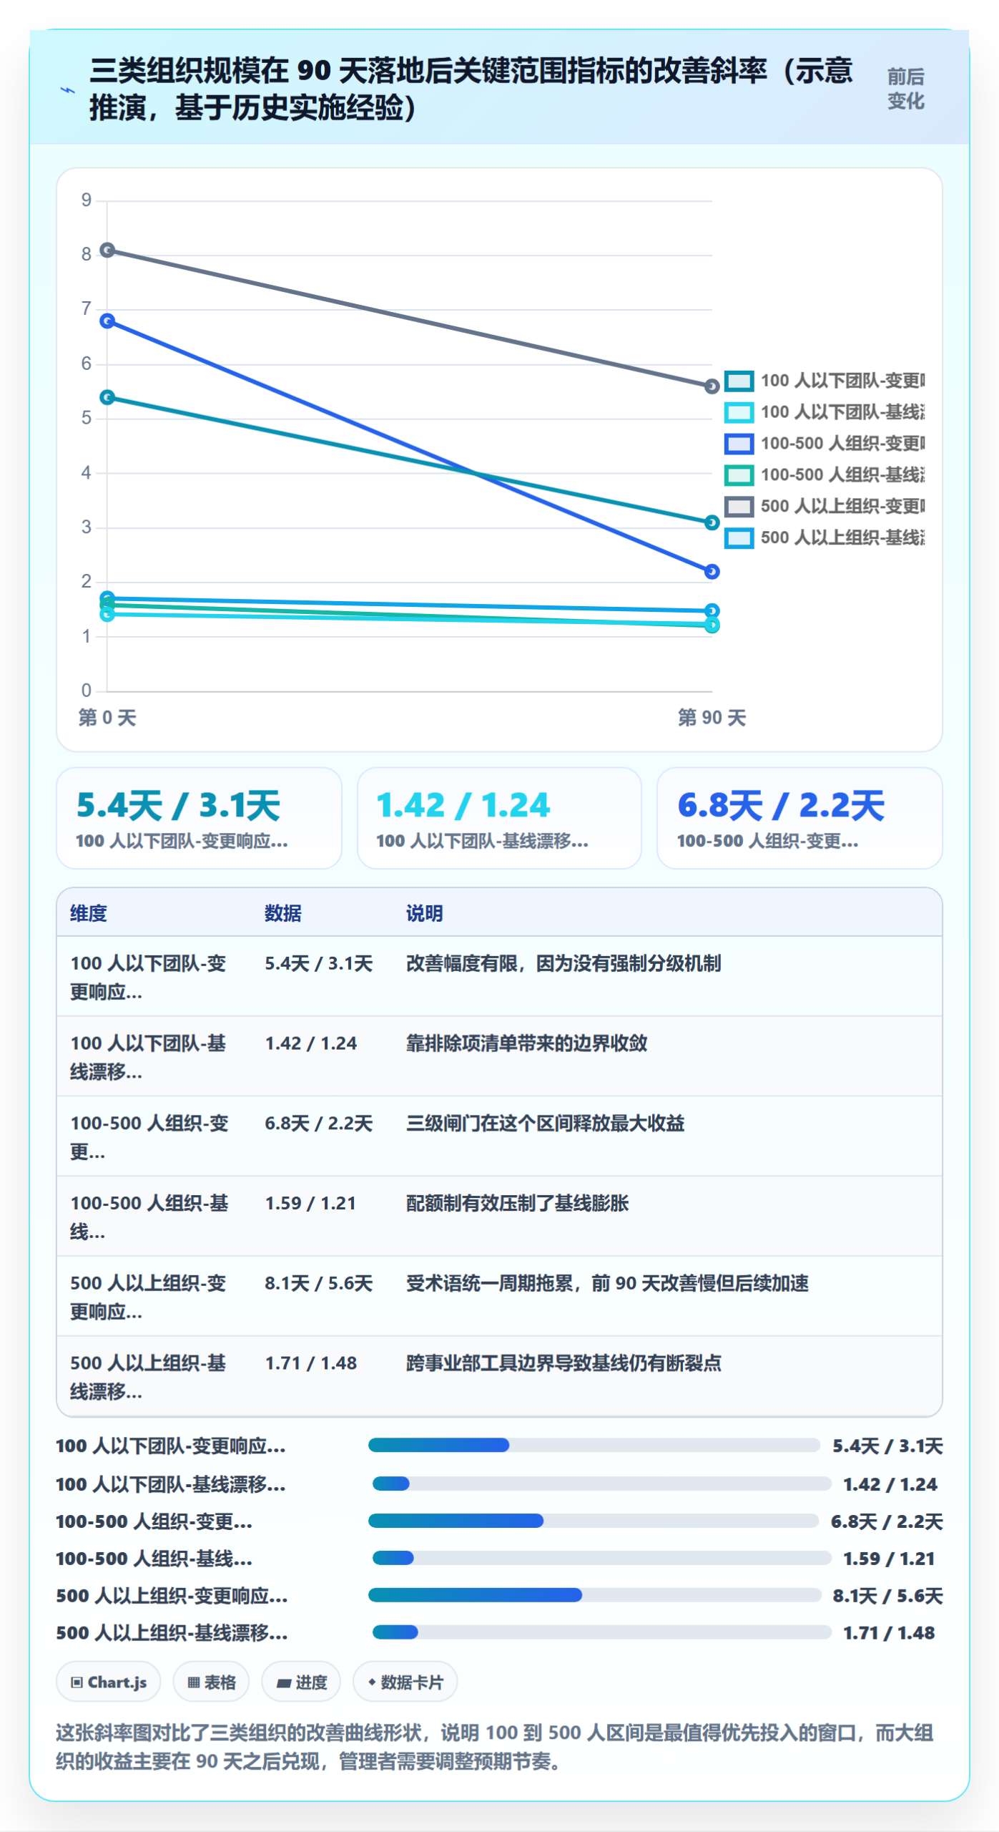Click the 6.8 data point at 第 0 天
The image size is (999, 1832).
pyautogui.click(x=107, y=321)
